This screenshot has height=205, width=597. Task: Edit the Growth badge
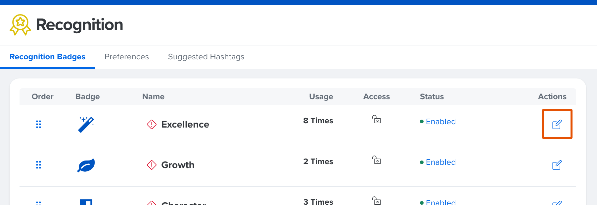pos(557,165)
